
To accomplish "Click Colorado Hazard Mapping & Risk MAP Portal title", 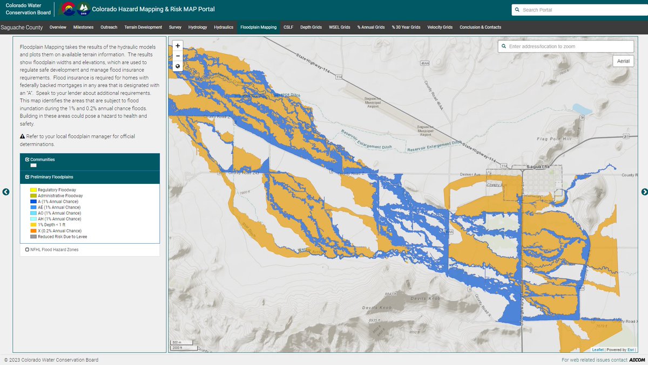I will 153,9.
